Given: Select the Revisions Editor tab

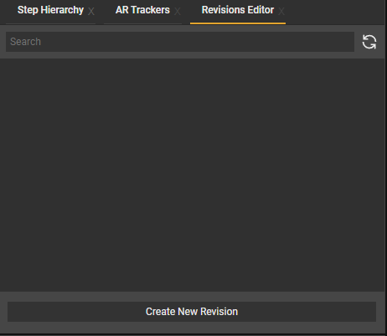Looking at the screenshot, I should click(x=238, y=10).
